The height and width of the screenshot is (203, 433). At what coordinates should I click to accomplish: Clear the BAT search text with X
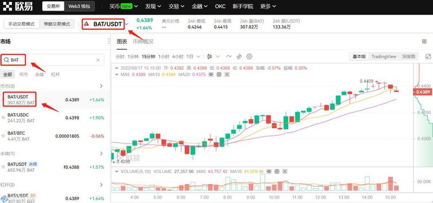tap(98, 60)
